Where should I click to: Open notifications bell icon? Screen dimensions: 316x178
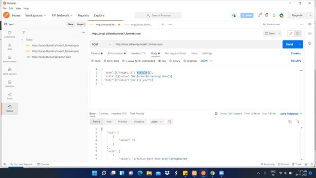coord(274,15)
